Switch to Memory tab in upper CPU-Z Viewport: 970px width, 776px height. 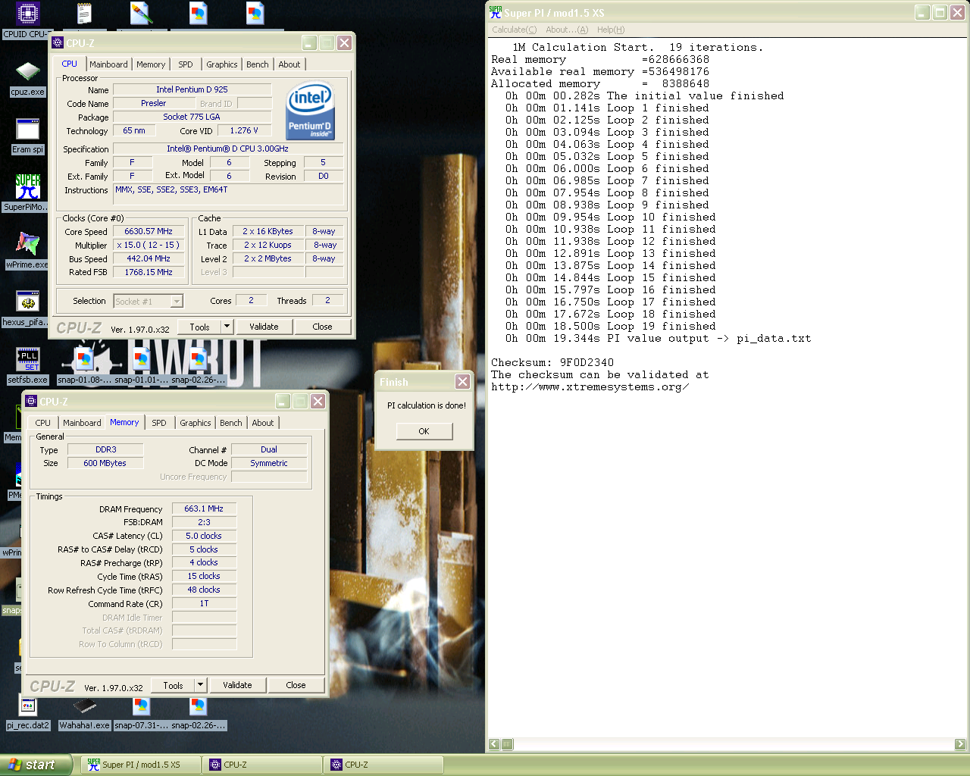point(151,64)
